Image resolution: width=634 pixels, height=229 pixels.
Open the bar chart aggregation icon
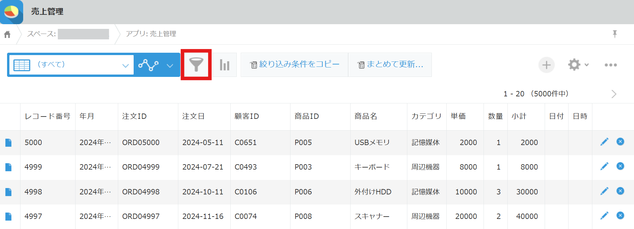pyautogui.click(x=224, y=65)
